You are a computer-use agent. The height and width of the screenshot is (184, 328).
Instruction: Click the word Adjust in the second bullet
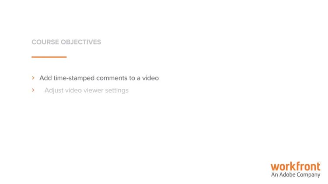pyautogui.click(x=54, y=90)
